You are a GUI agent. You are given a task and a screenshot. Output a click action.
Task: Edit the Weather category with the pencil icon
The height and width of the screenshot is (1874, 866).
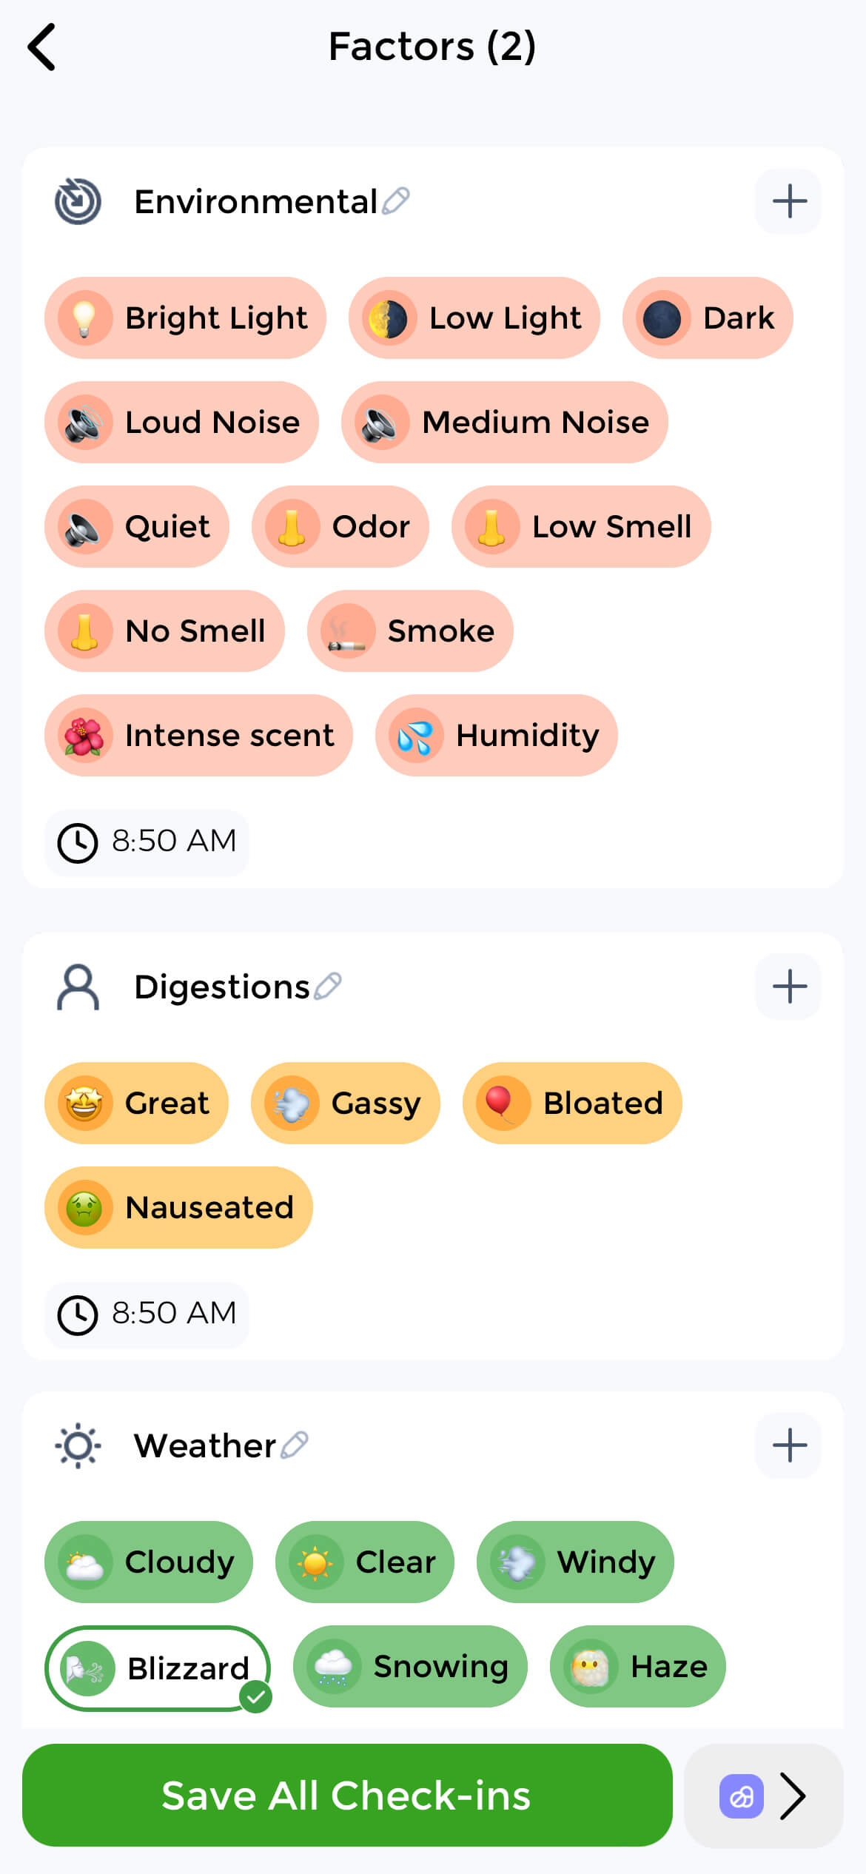coord(295,1445)
